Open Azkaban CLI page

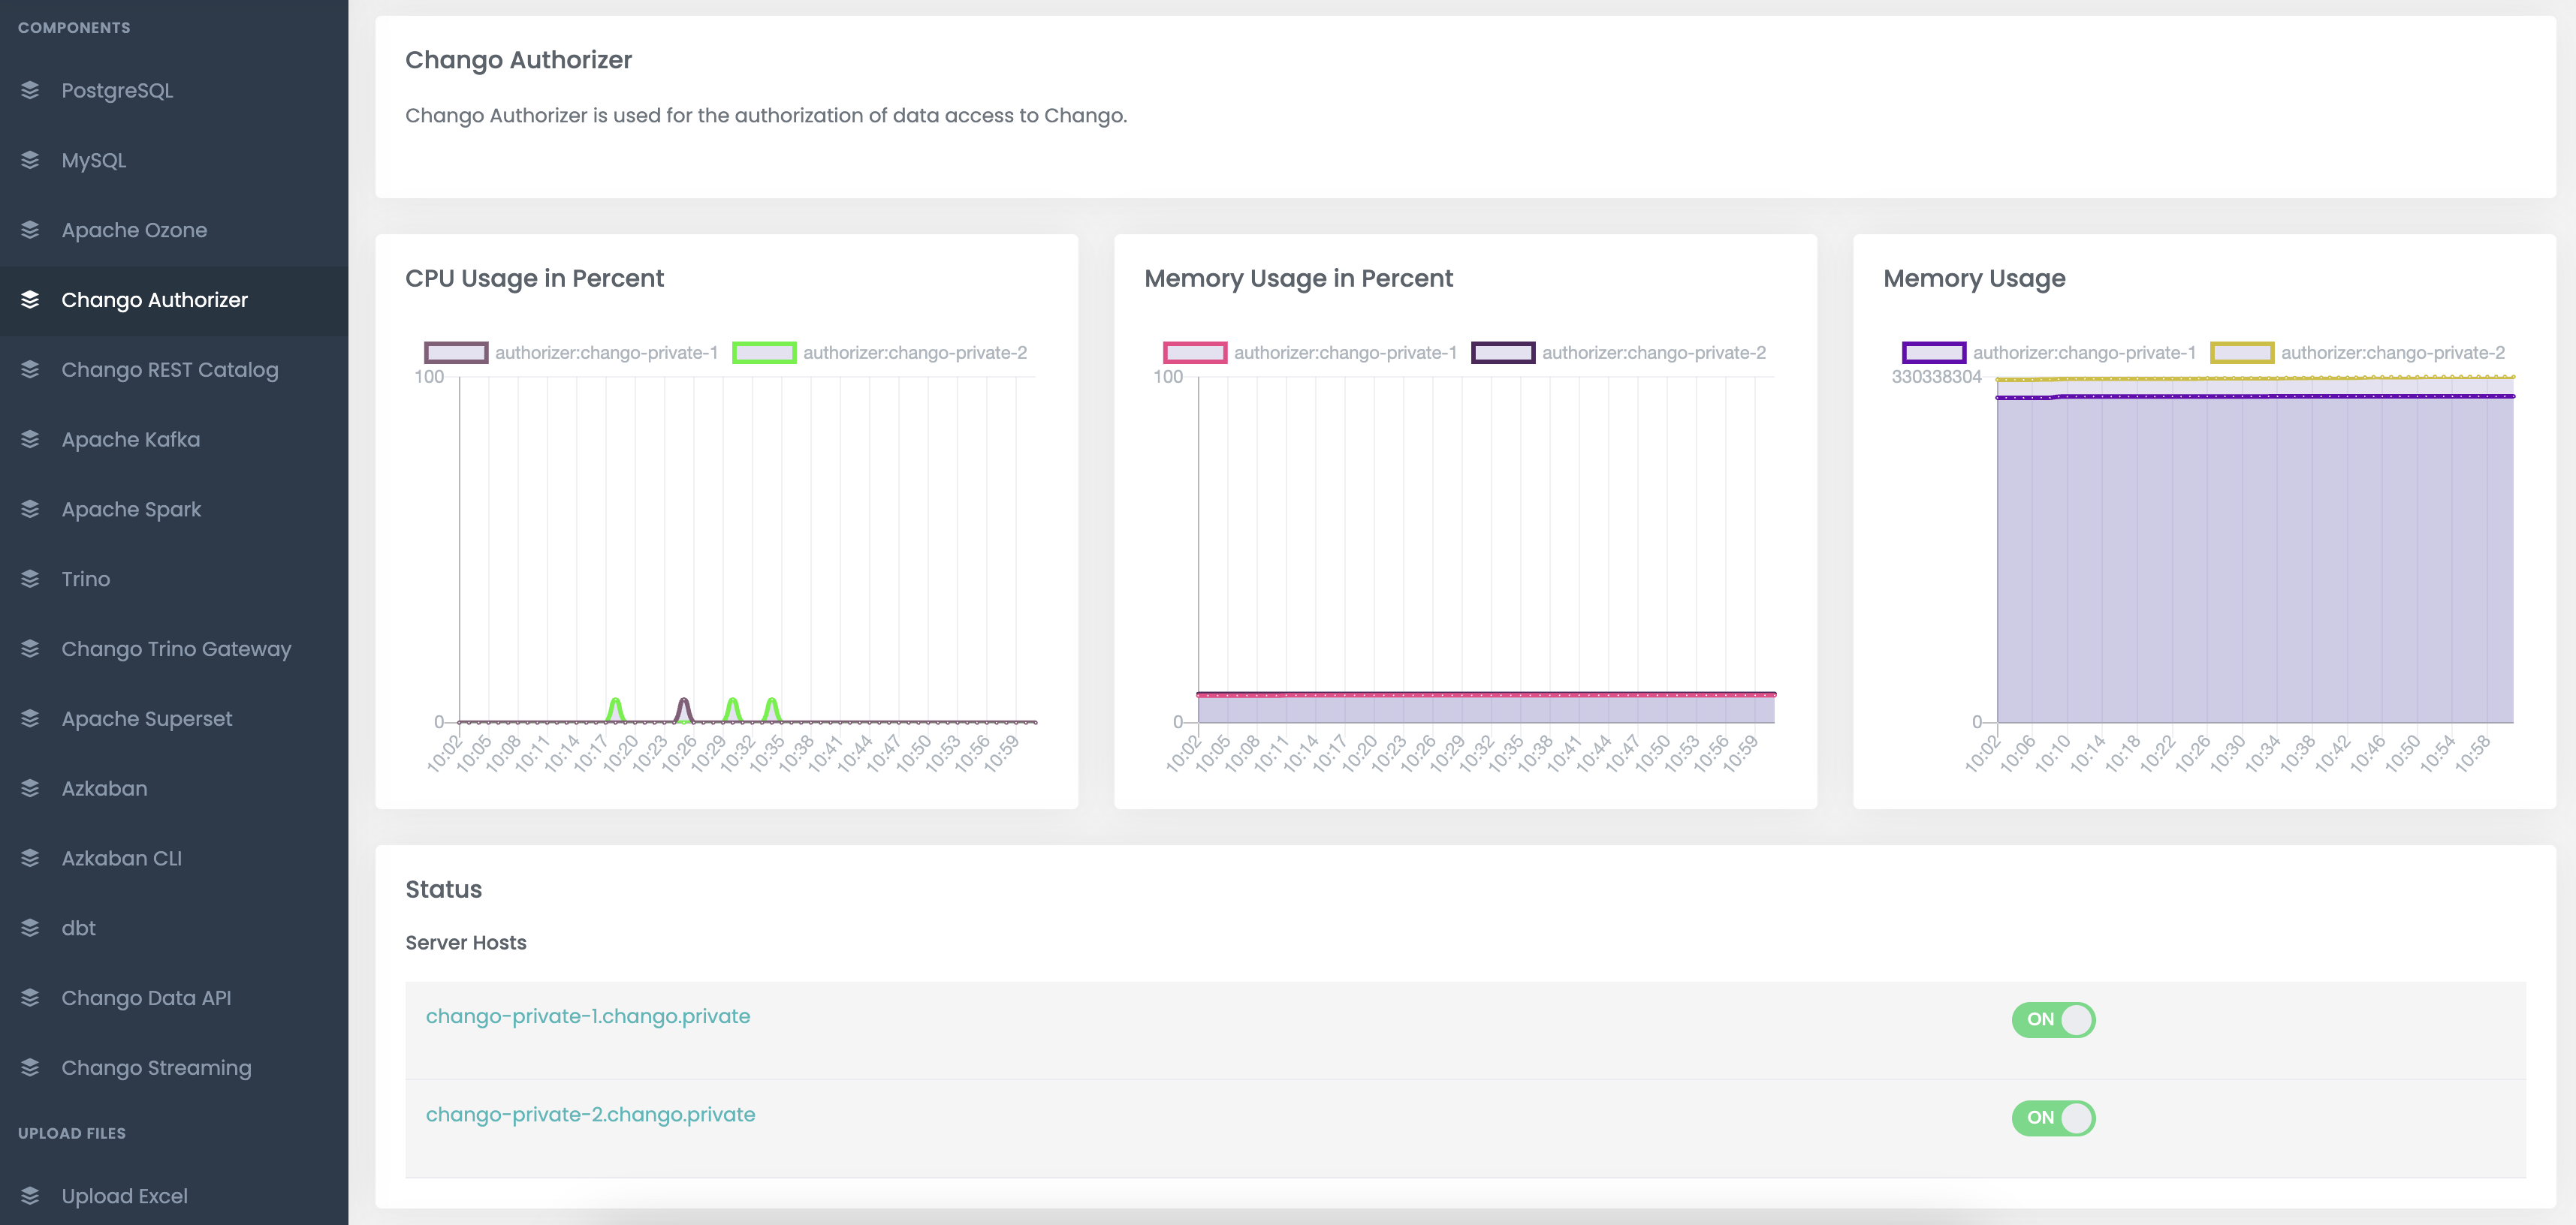point(174,858)
